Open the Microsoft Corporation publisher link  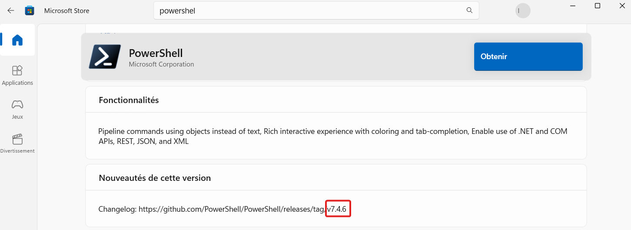[x=161, y=64]
